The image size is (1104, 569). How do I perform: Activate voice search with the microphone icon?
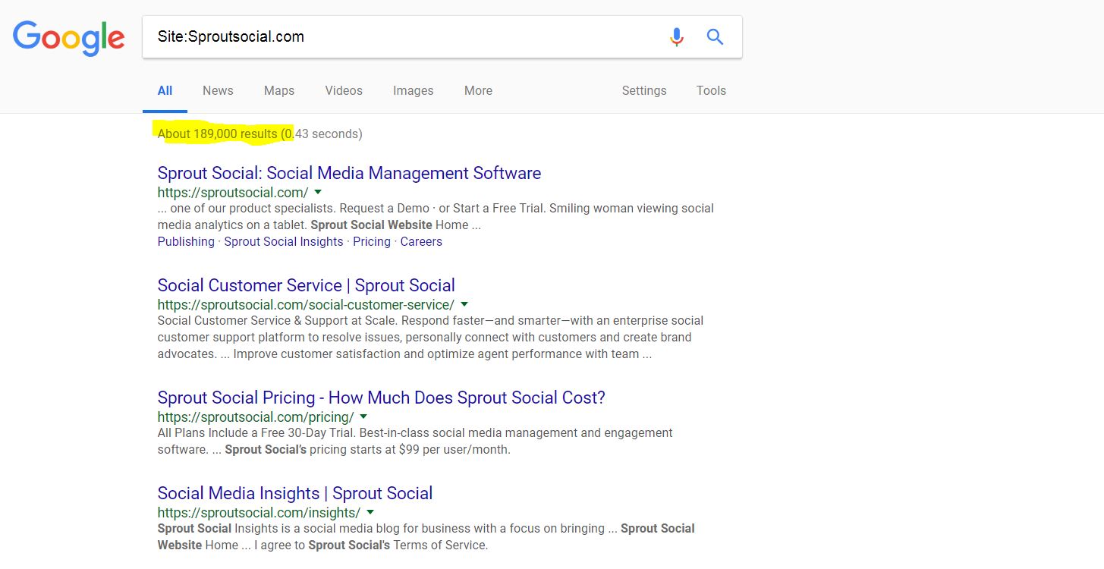(676, 36)
